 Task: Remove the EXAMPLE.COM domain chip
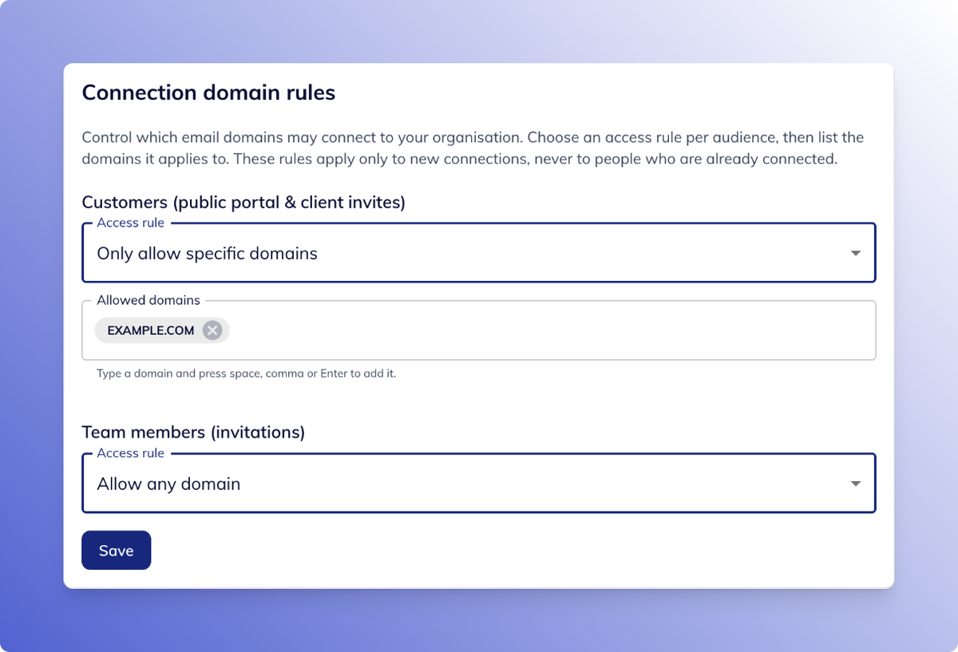click(x=212, y=330)
